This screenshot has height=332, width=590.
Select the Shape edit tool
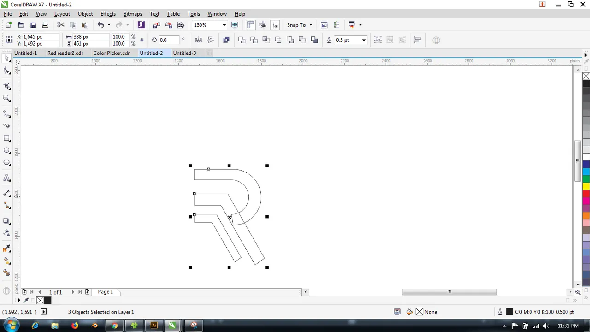click(x=7, y=71)
